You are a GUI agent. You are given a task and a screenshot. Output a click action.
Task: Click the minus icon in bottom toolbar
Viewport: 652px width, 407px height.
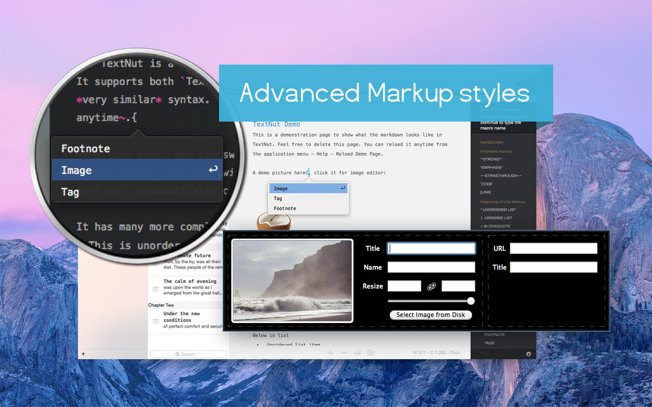pos(344,353)
